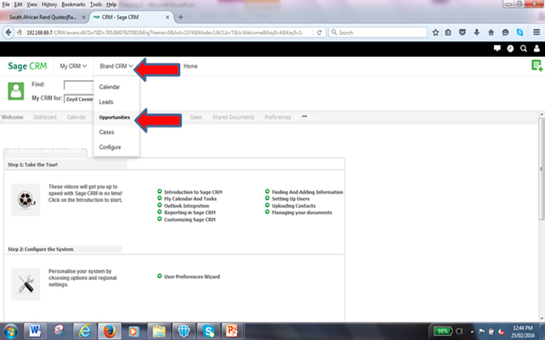Image resolution: width=545 pixels, height=340 pixels.
Task: Open the Firefox Bookmarks menu
Action: click(x=73, y=4)
